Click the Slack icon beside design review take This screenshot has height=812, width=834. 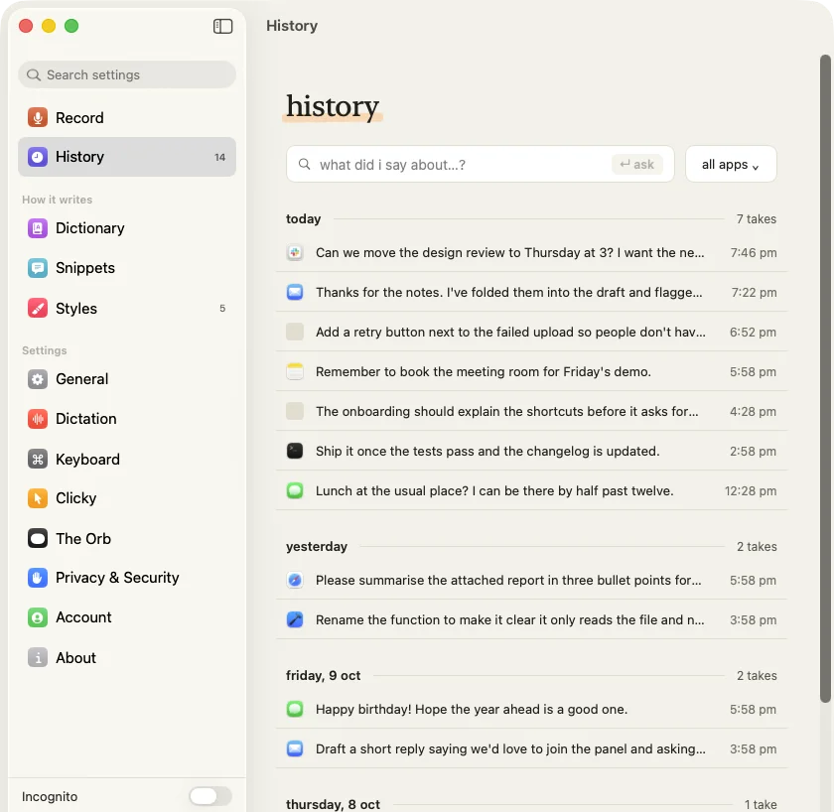pos(295,252)
